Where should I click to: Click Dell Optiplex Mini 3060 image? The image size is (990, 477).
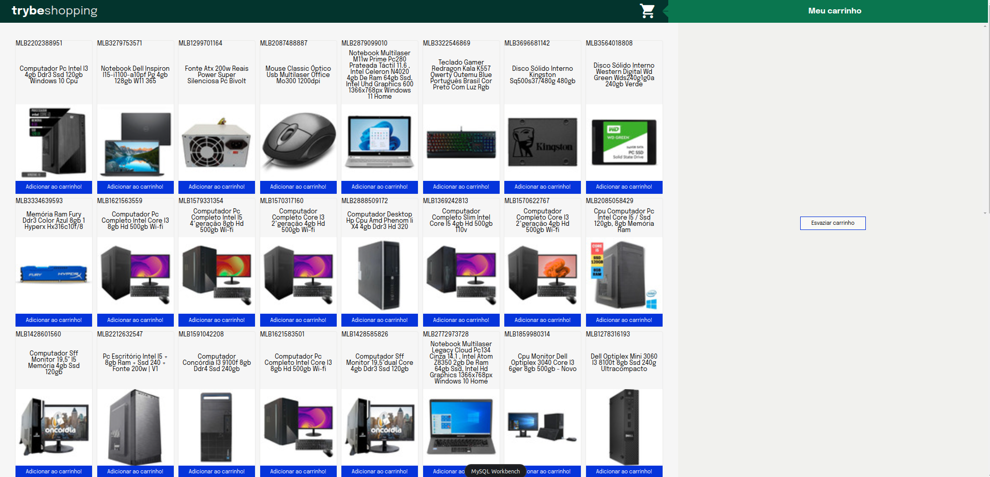tap(624, 427)
